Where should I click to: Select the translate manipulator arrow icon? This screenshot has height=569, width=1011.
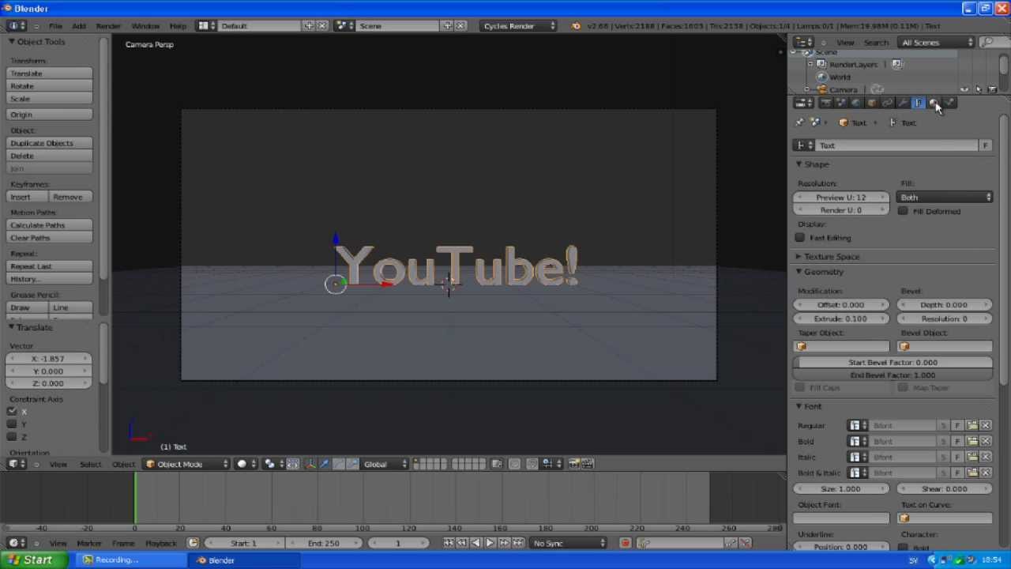click(x=324, y=464)
